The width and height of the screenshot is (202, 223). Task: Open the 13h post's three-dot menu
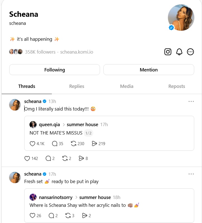[x=191, y=101]
